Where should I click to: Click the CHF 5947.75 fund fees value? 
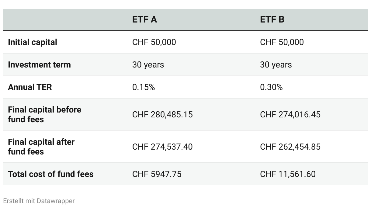[x=157, y=174]
